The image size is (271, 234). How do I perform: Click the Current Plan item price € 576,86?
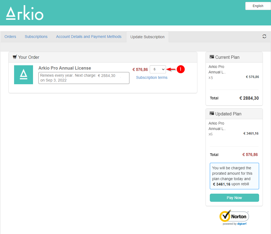point(252,77)
